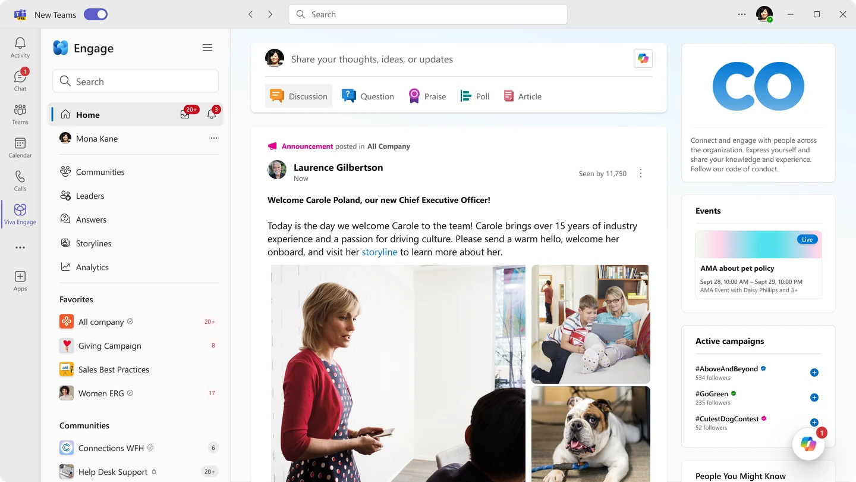The image size is (856, 482).
Task: Click the blue CO organization logo
Action: (759, 86)
